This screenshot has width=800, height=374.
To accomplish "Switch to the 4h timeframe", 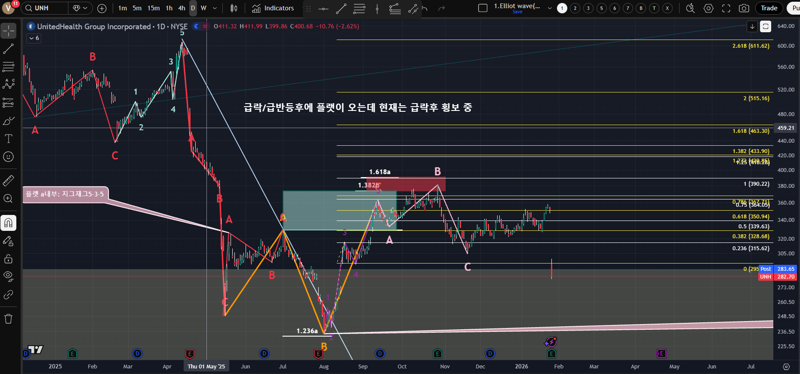I will coord(182,8).
